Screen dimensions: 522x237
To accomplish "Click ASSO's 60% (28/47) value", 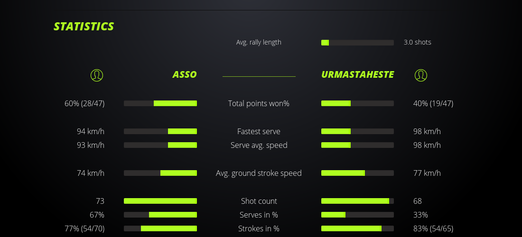I will coord(84,103).
